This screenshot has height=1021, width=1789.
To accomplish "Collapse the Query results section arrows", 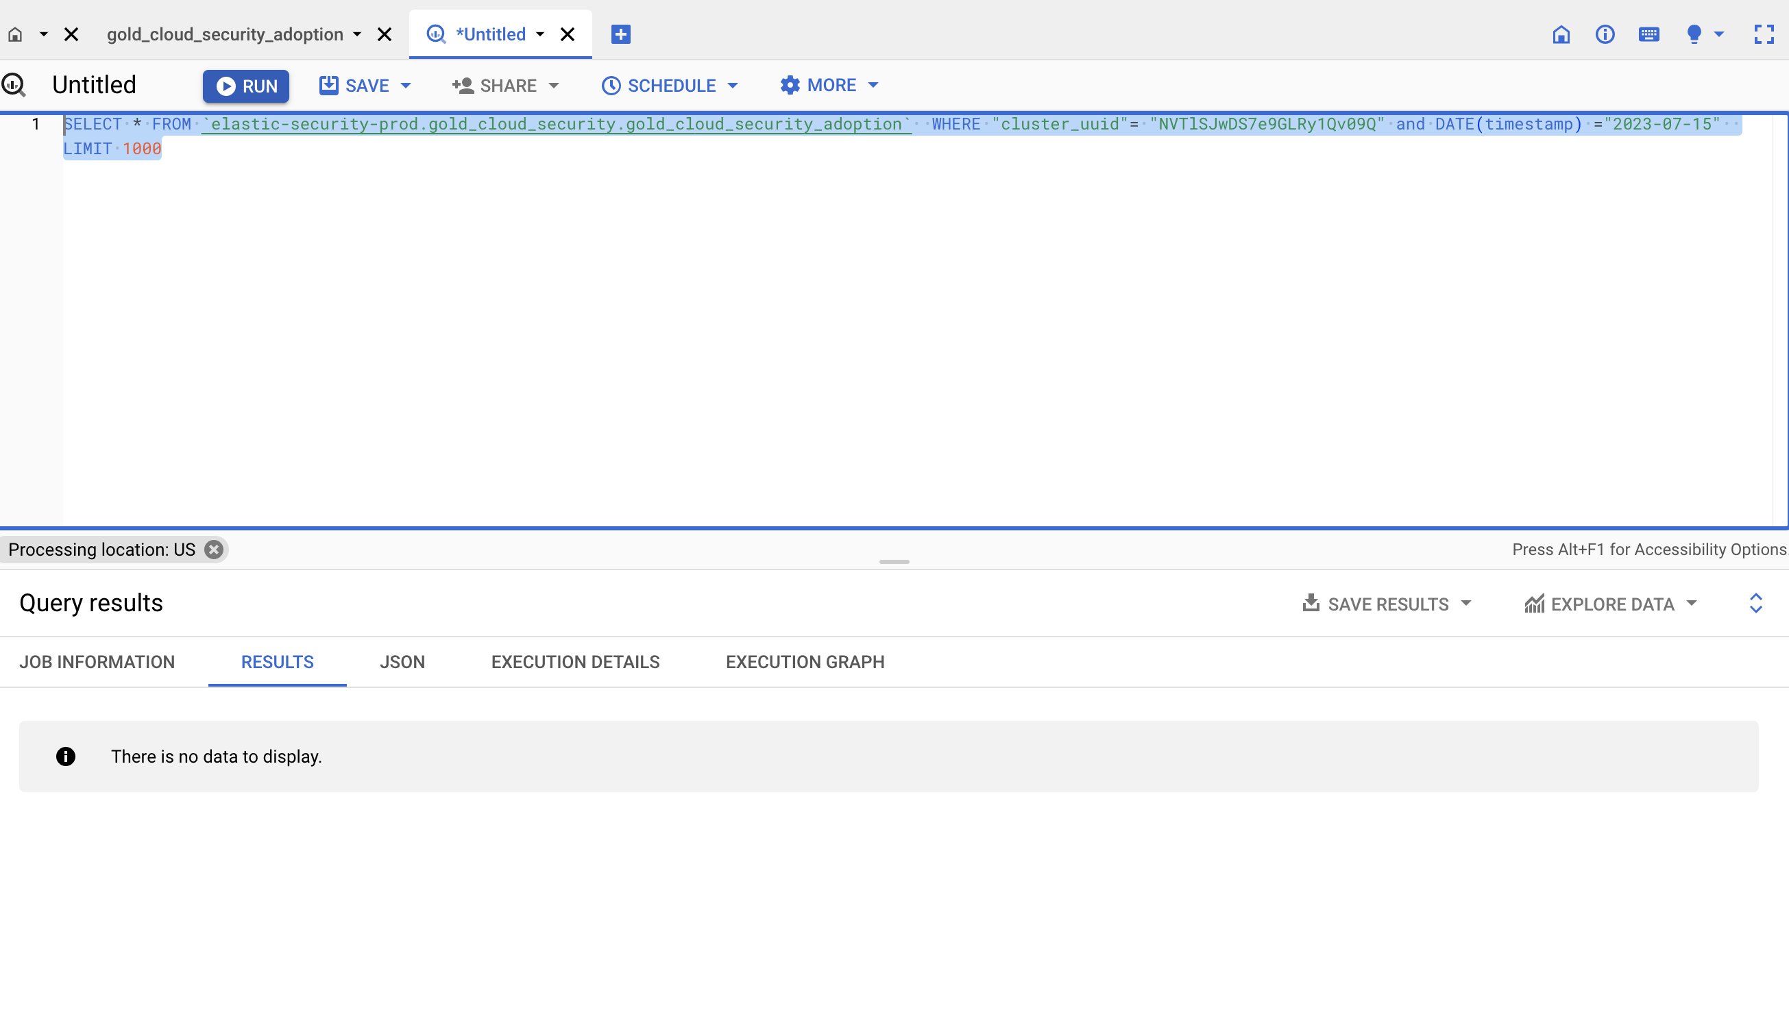I will click(x=1756, y=603).
